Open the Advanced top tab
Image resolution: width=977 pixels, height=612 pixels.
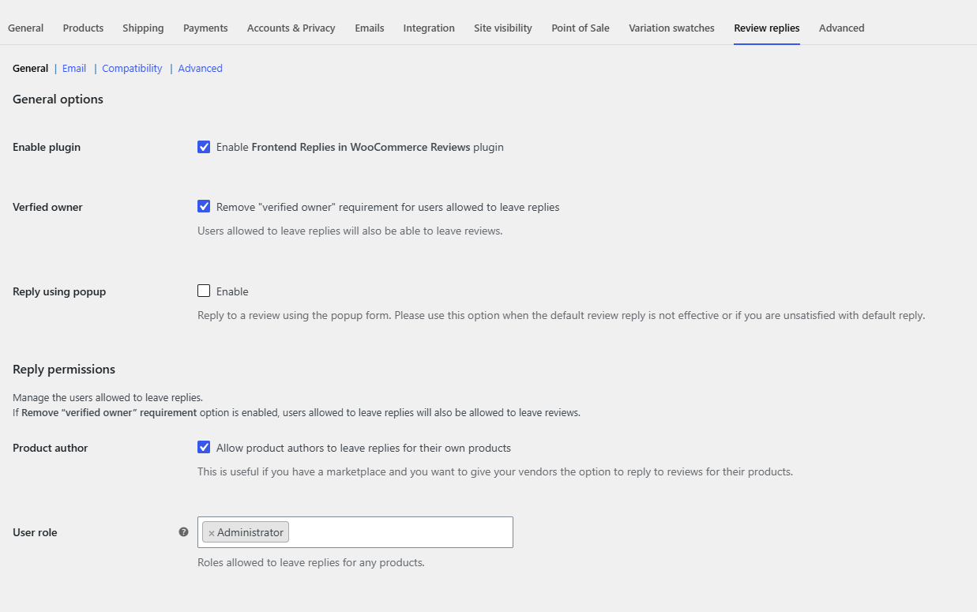coord(842,28)
